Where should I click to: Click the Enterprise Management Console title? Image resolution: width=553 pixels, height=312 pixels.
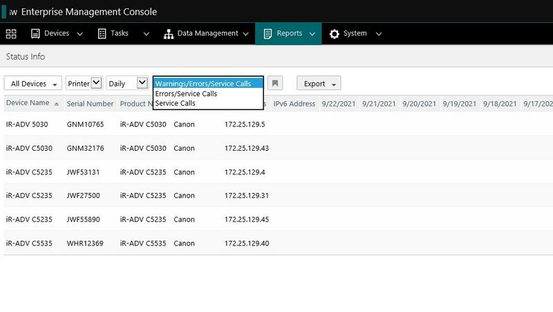pos(89,12)
